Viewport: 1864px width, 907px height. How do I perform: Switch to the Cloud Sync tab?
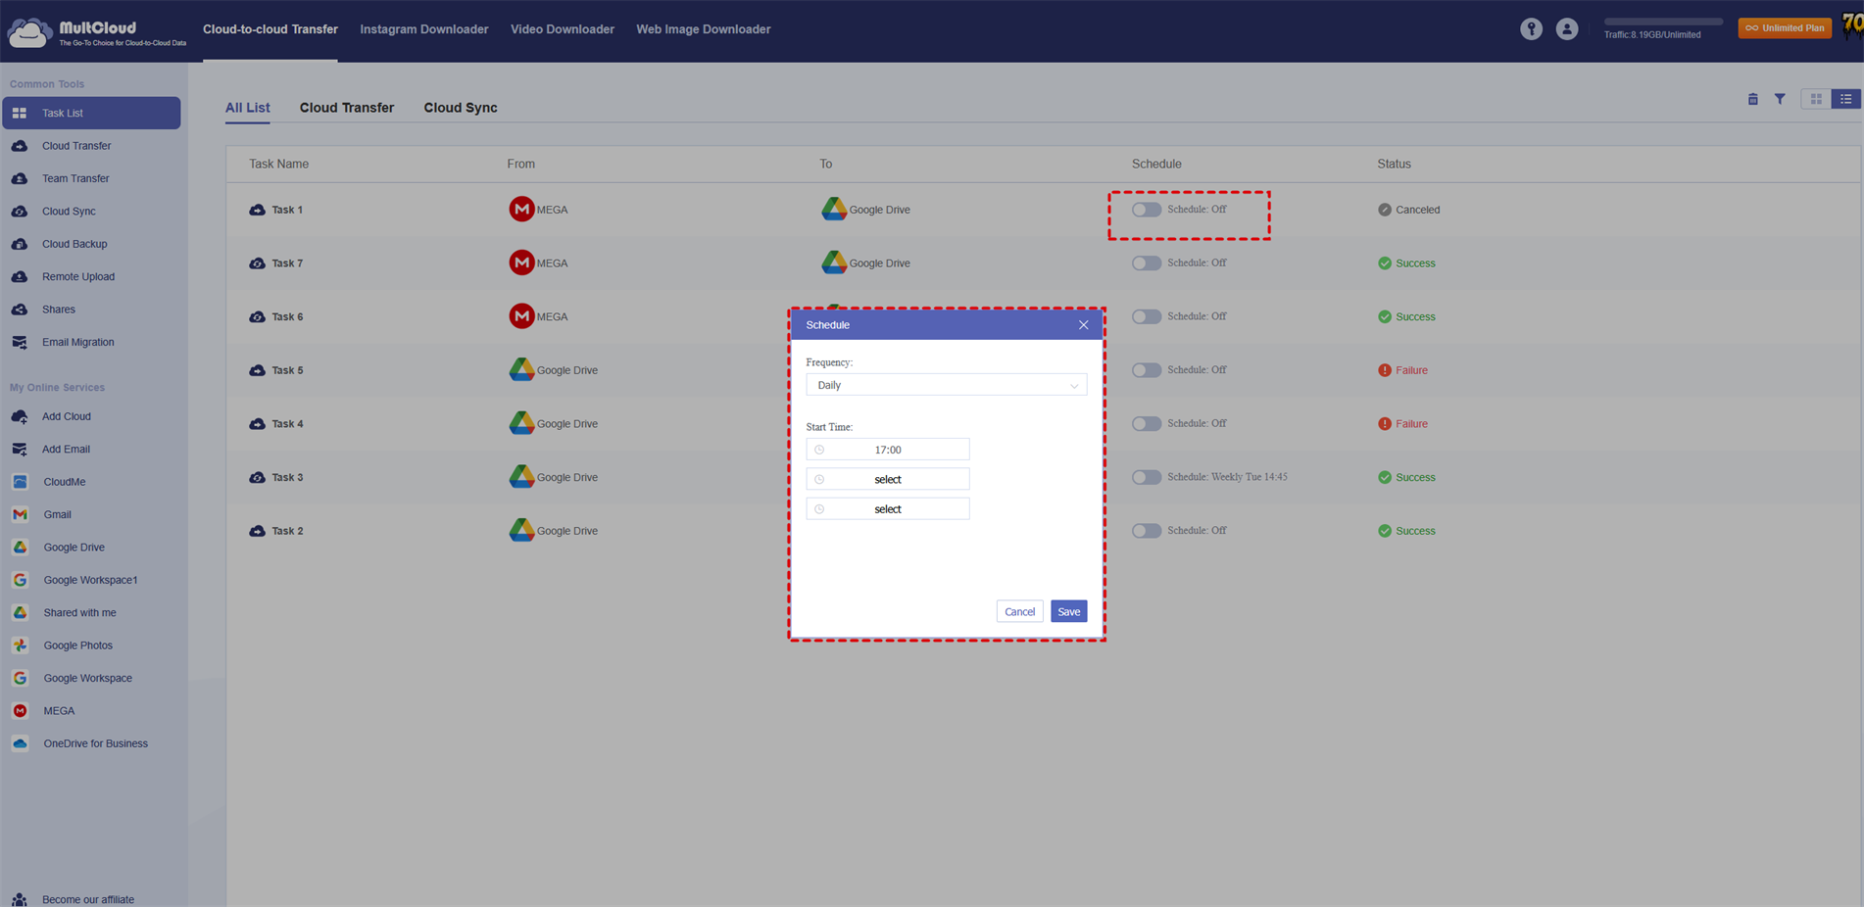461,108
